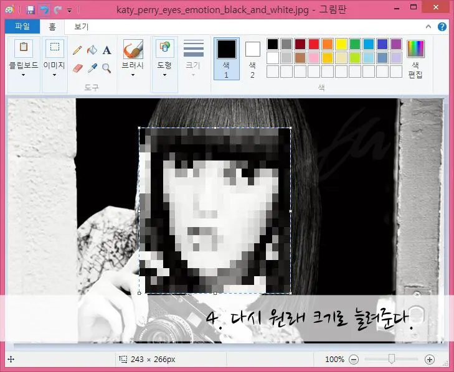Image resolution: width=454 pixels, height=372 pixels.
Task: Click the Undo arrow in quick access toolbar
Action: (x=44, y=10)
